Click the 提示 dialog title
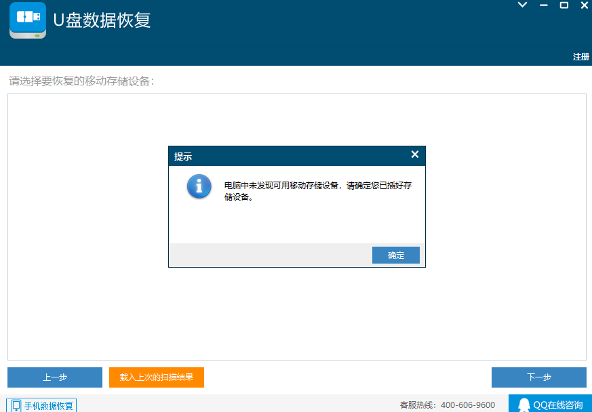Viewport: 592px width, 412px height. 182,157
